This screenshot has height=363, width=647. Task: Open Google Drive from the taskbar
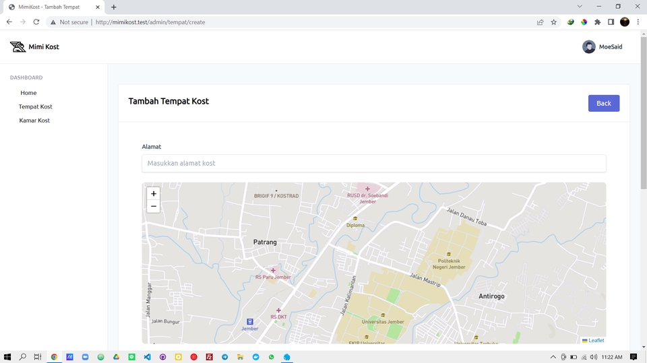click(x=117, y=357)
